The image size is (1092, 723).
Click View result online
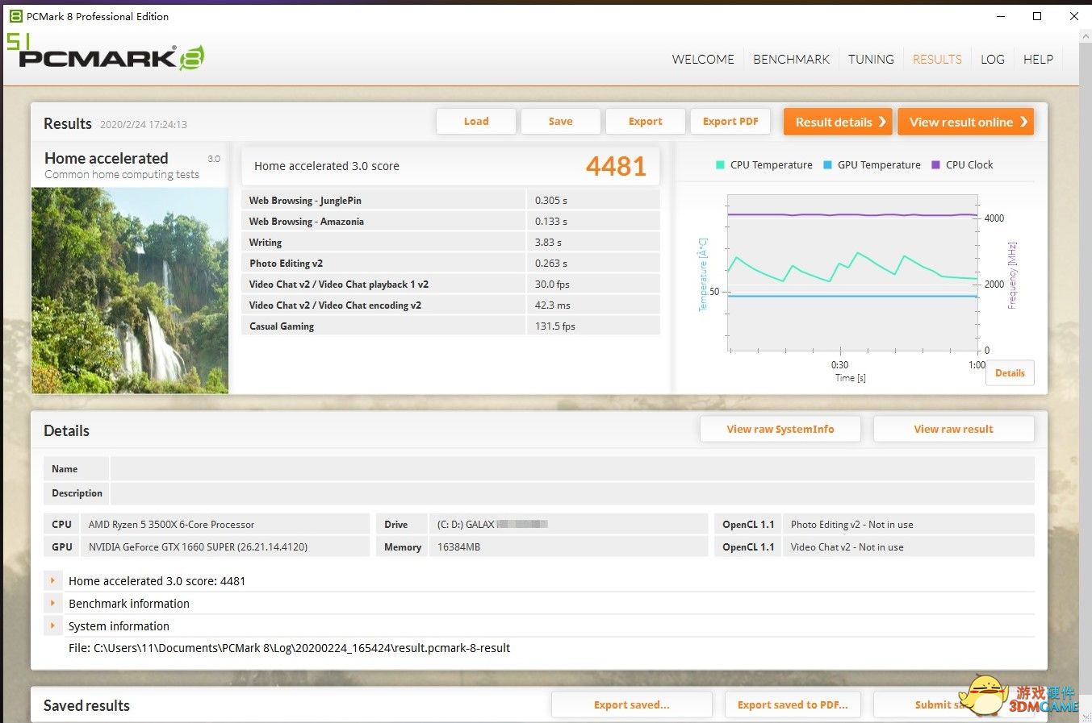tap(965, 122)
